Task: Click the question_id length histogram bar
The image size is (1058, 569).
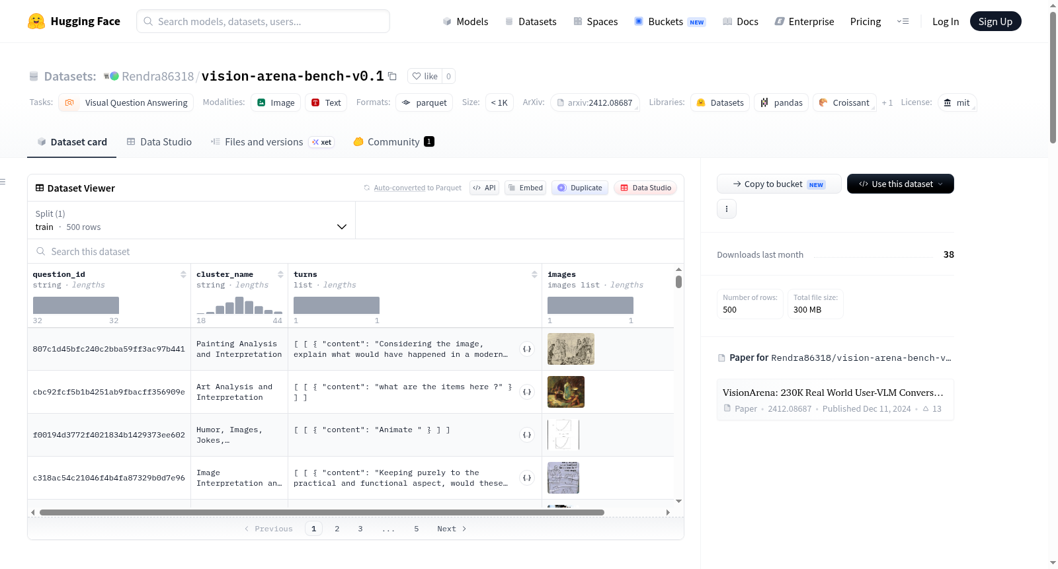Action: (76, 305)
